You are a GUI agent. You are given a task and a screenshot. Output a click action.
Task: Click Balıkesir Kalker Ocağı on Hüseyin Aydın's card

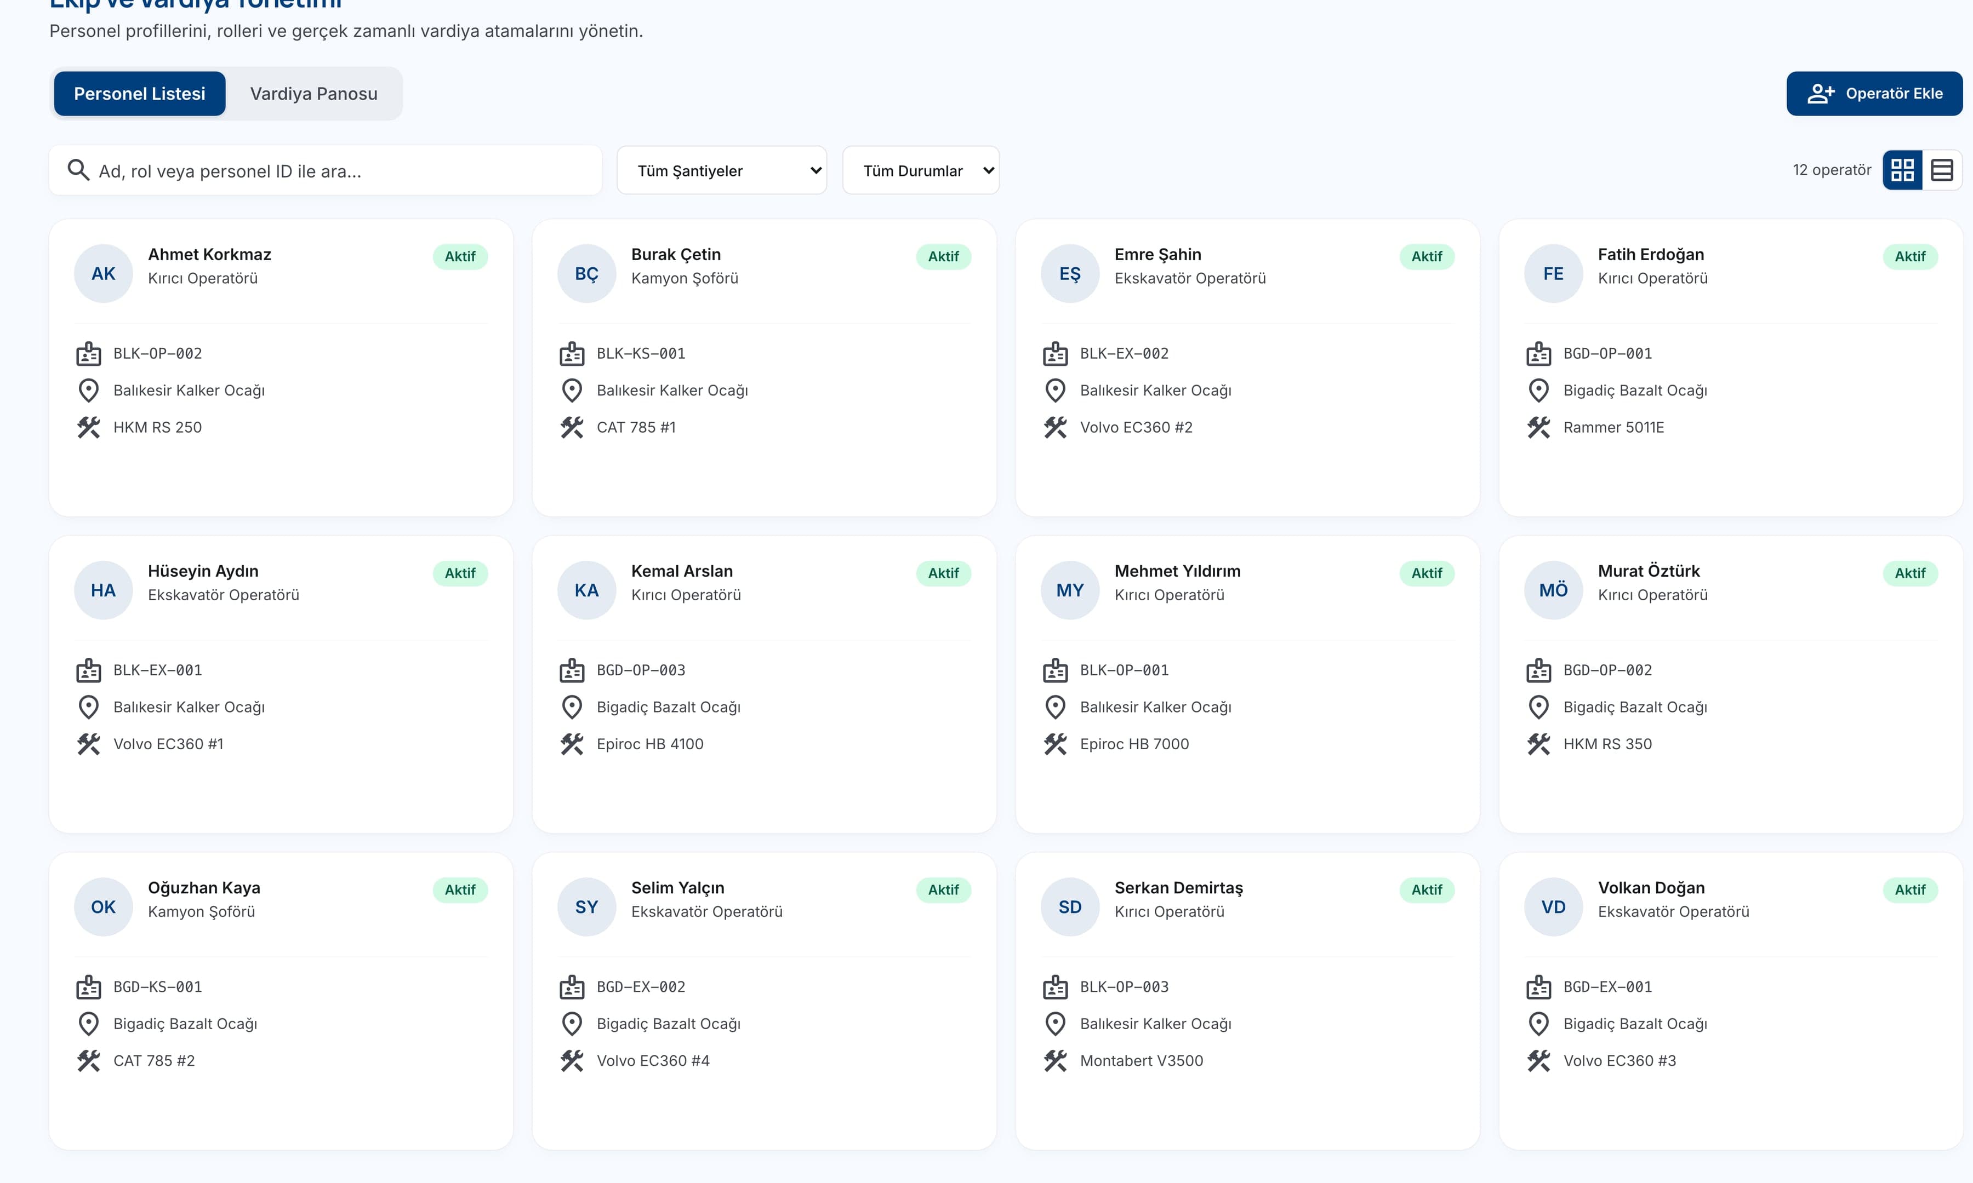189,707
